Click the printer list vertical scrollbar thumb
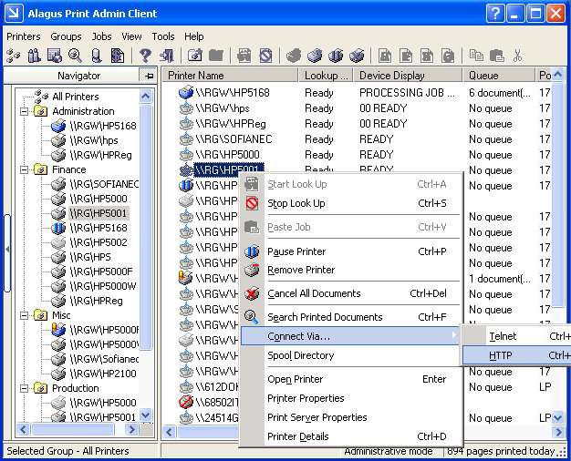The height and width of the screenshot is (461, 571). 558,195
